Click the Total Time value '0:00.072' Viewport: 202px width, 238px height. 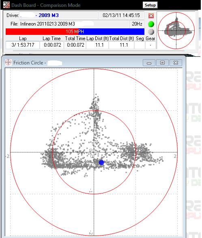(x=75, y=45)
